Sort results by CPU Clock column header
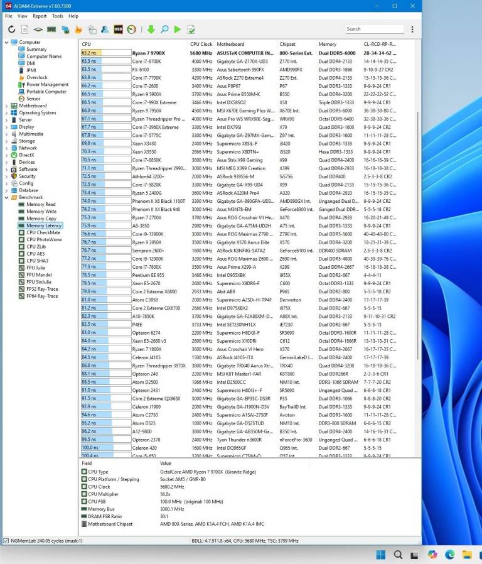The width and height of the screenshot is (482, 564). 201,44
